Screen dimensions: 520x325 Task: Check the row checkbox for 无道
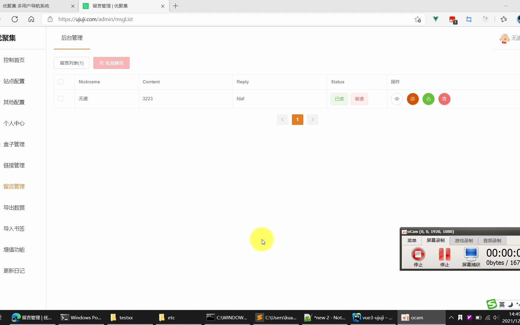(61, 98)
